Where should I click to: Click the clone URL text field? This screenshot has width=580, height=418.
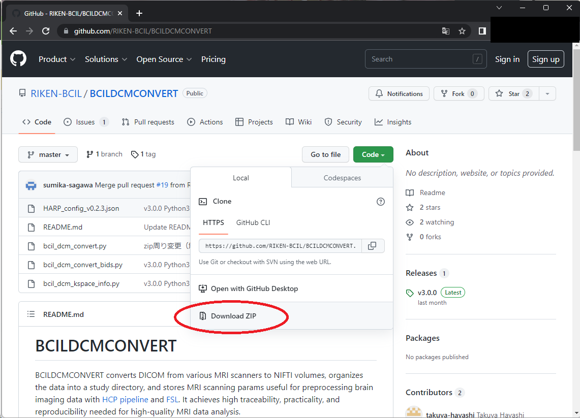pos(281,246)
